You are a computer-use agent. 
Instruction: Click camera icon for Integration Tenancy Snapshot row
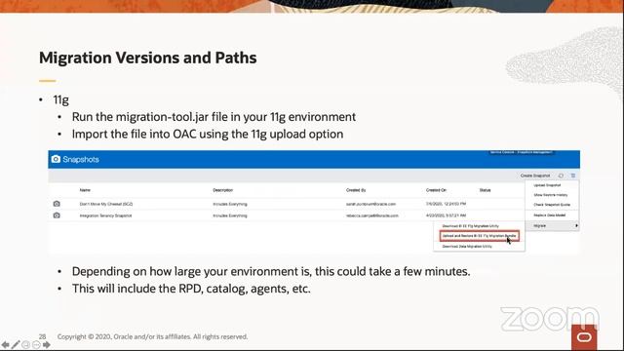tap(57, 215)
